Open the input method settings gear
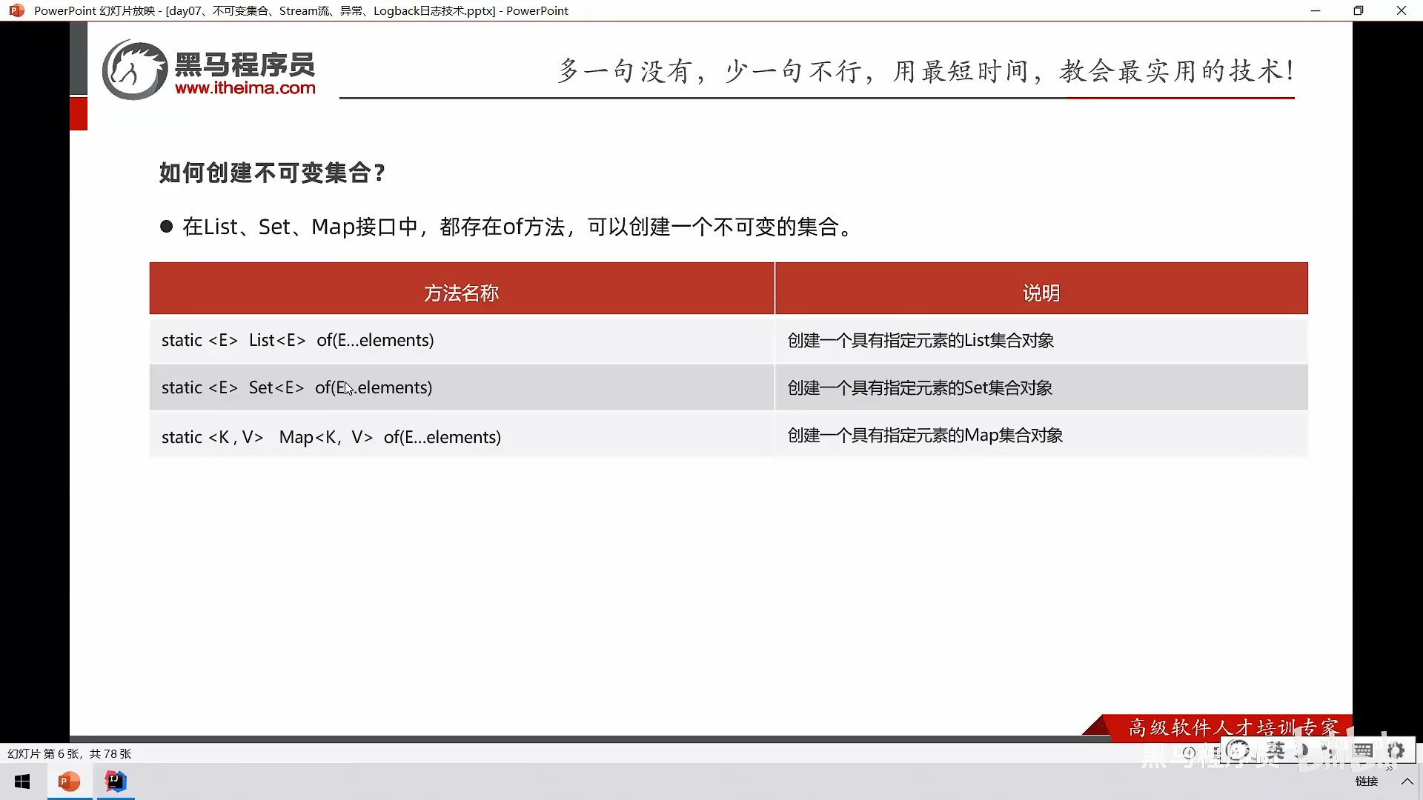Viewport: 1423px width, 800px height. point(1396,750)
